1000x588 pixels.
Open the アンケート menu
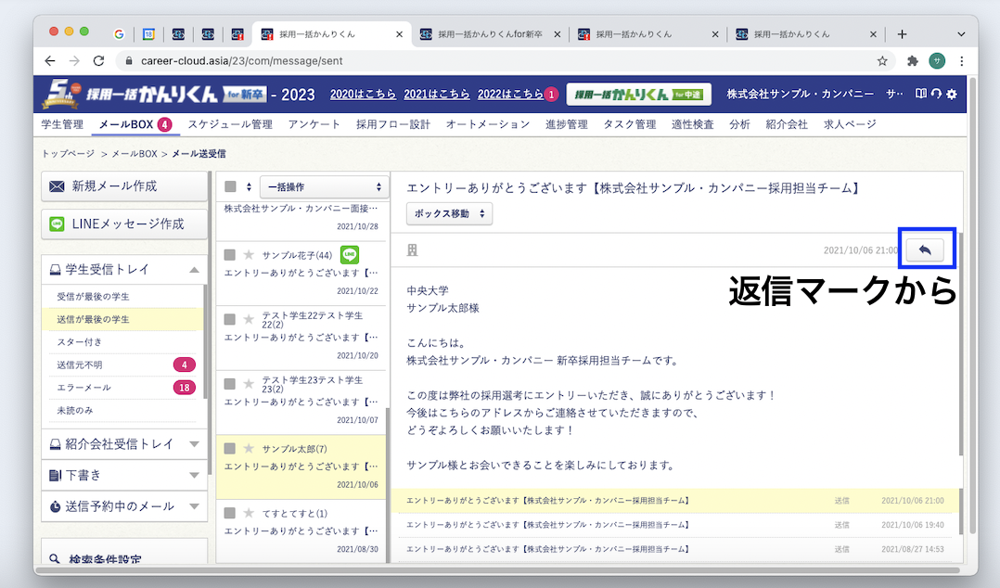coord(314,124)
